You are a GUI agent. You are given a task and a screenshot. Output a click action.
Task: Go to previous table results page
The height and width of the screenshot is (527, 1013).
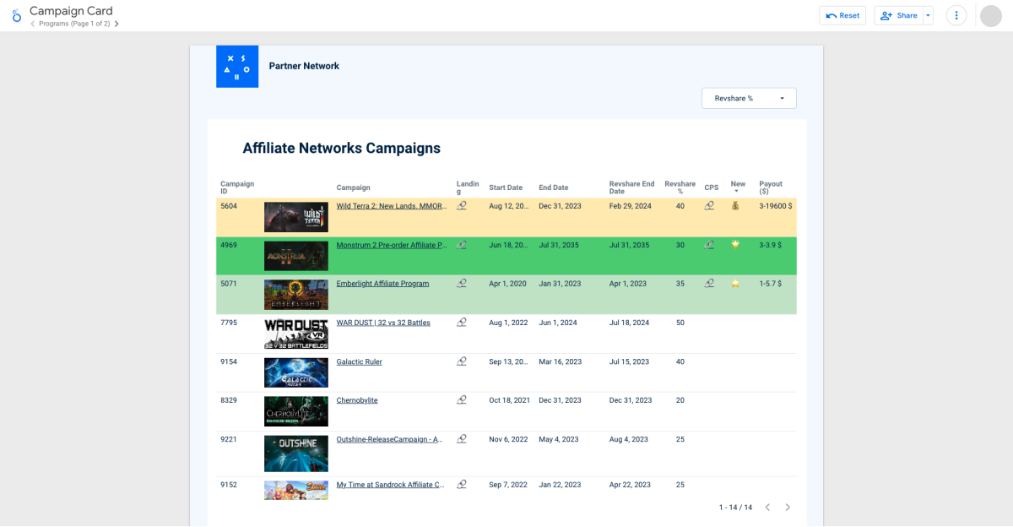tap(767, 508)
